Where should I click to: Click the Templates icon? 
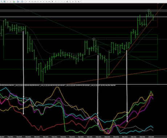22,1
